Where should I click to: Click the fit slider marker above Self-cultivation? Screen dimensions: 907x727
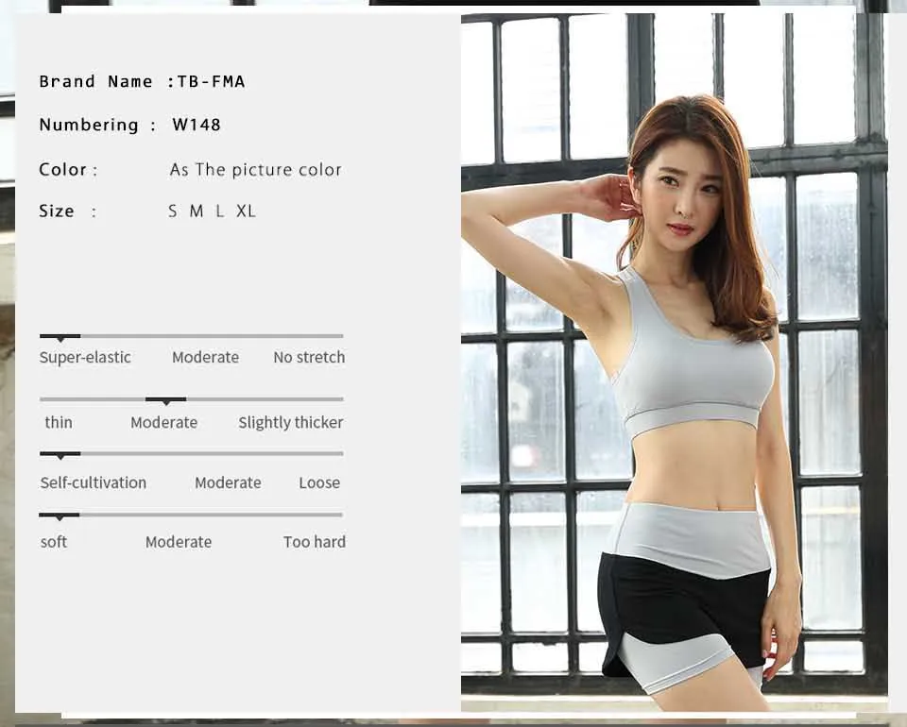(60, 455)
